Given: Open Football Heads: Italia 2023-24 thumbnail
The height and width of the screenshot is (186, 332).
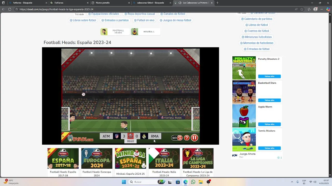Looking at the screenshot, I should (x=164, y=158).
